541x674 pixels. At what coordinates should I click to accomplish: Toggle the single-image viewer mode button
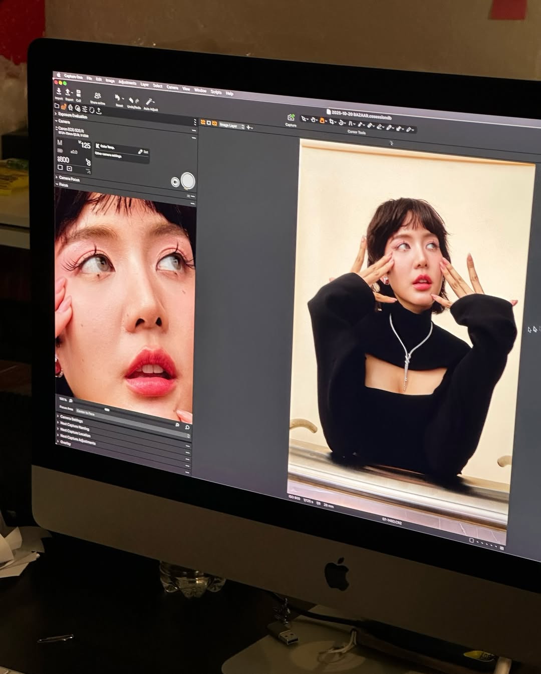point(209,123)
